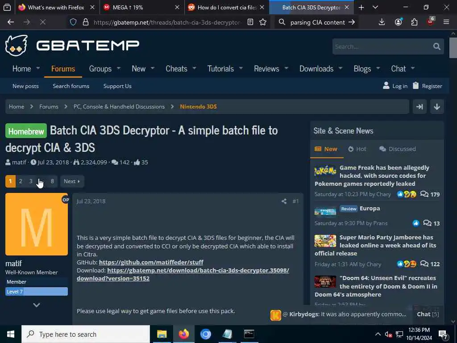Open the Firefox downloads panel
Image resolution: width=457 pixels, height=343 pixels.
coord(382,22)
